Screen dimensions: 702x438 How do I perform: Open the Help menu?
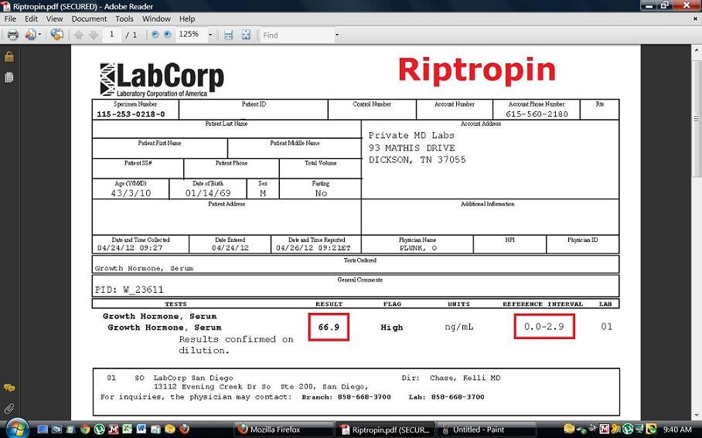pos(186,19)
